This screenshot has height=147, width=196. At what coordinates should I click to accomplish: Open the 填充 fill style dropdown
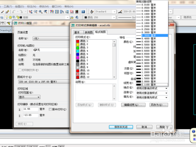pyautogui.click(x=152, y=98)
